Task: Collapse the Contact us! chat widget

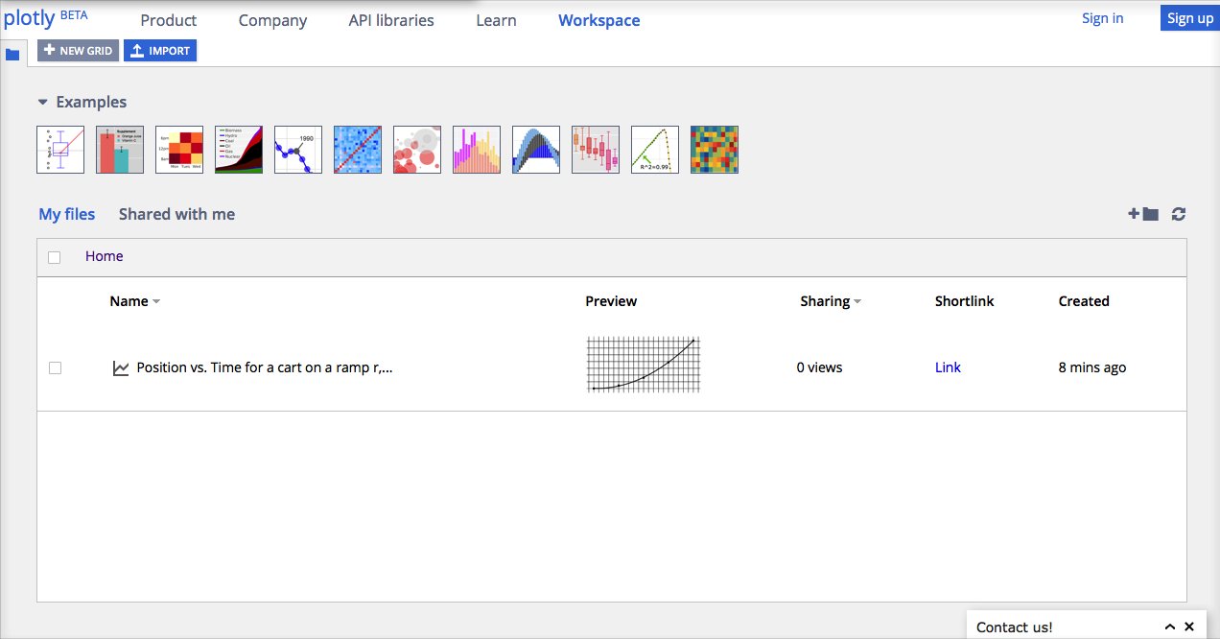Action: pos(1170,626)
